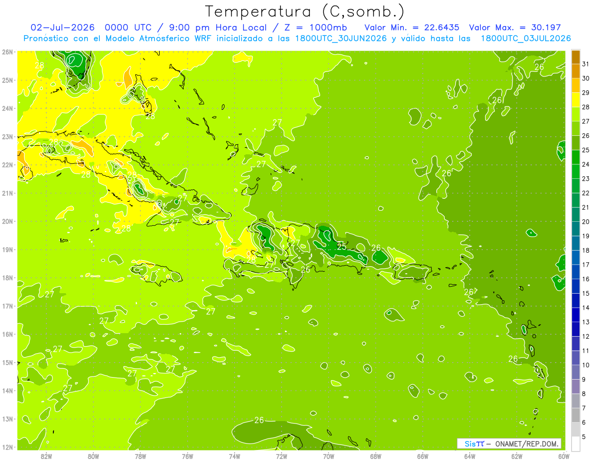Click the colorbar legend value 15
The width and height of the screenshot is (599, 463).
tap(586, 293)
